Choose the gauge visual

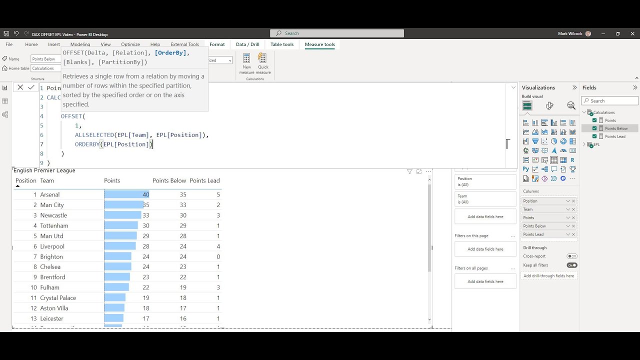[563, 150]
